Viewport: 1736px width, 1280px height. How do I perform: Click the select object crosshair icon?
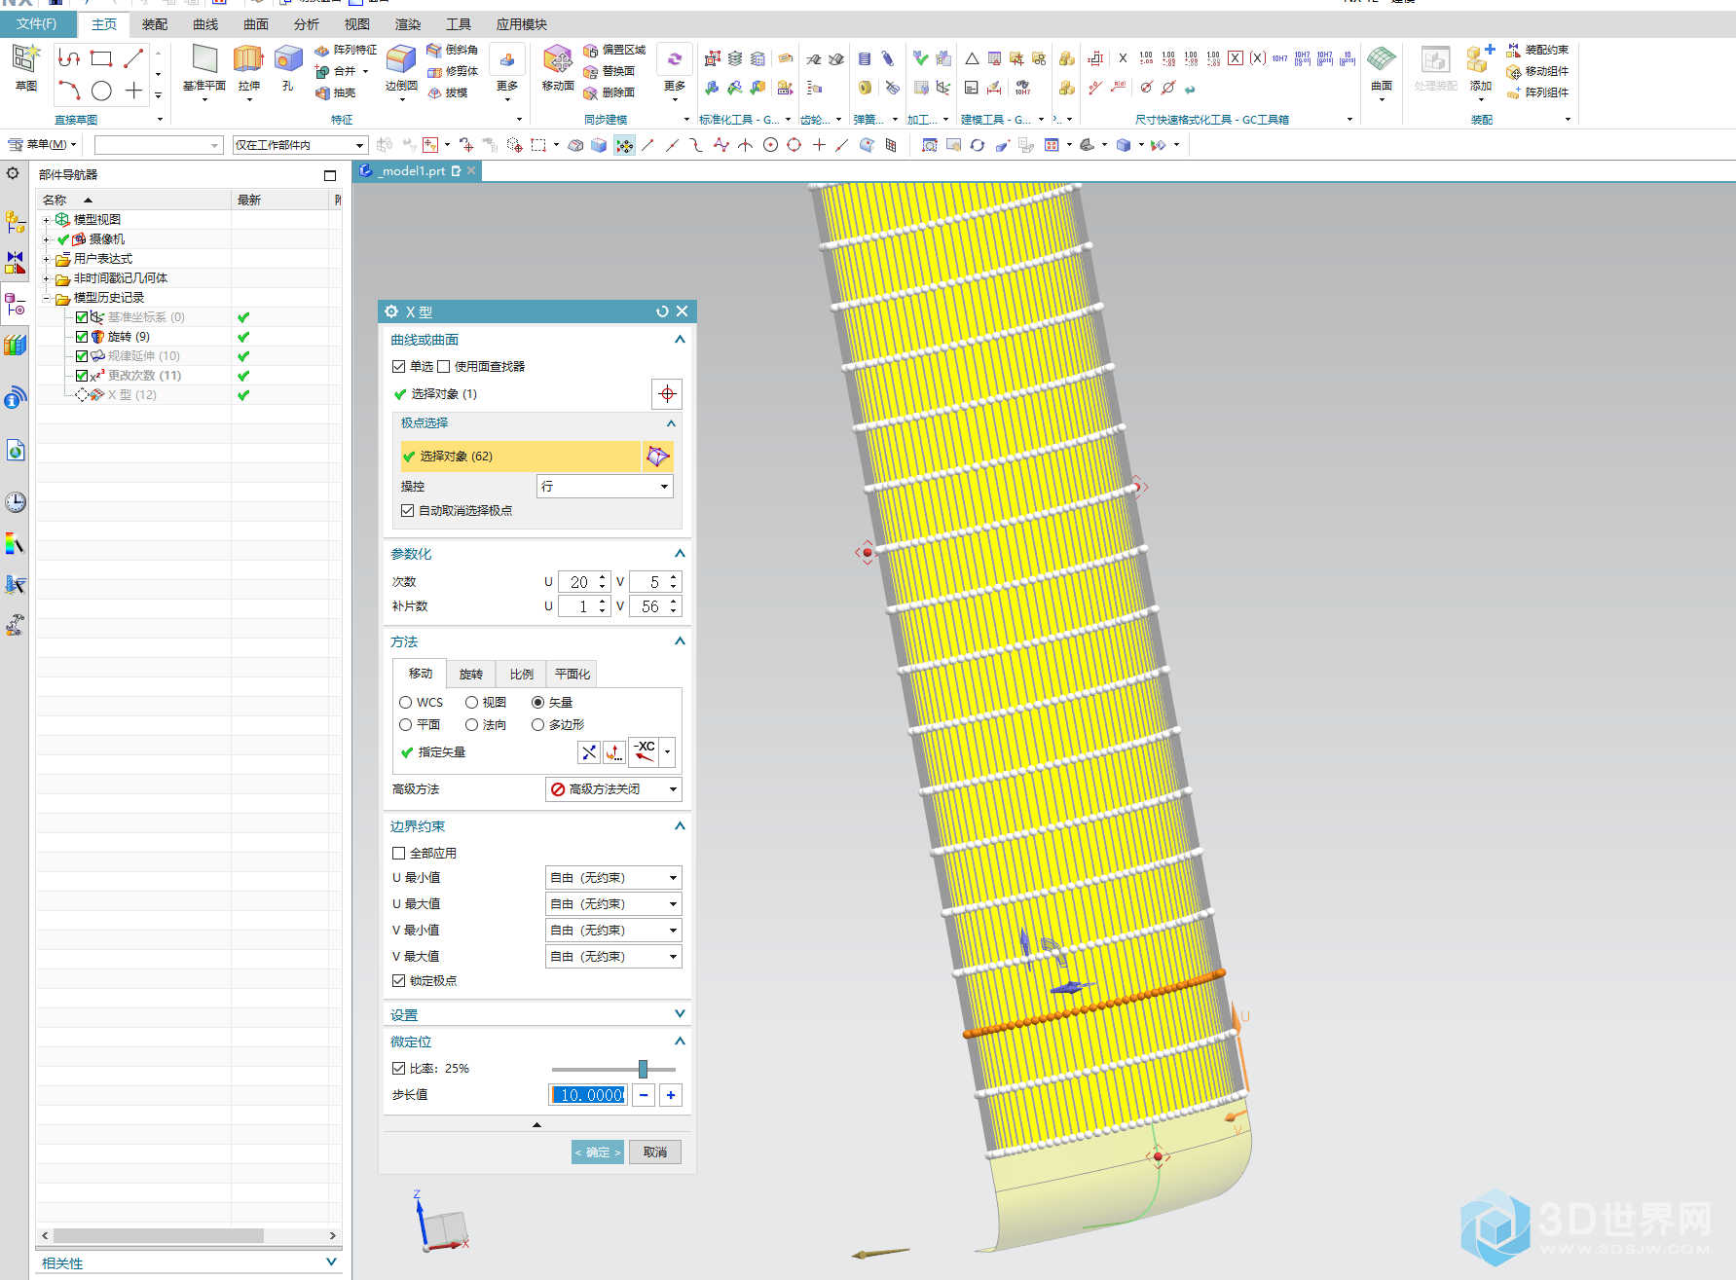tap(667, 394)
